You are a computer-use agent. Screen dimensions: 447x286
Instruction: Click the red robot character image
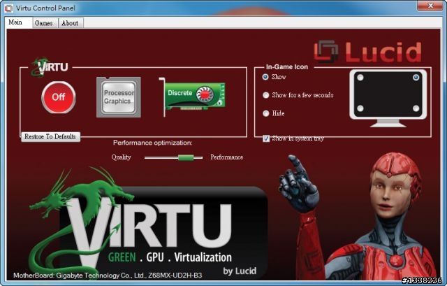(x=359, y=217)
